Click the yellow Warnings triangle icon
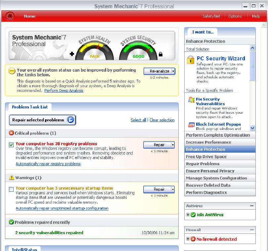 click(12, 177)
